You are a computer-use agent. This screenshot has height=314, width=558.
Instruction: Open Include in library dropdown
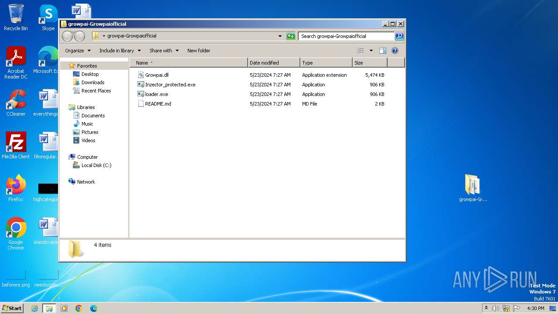pos(120,51)
